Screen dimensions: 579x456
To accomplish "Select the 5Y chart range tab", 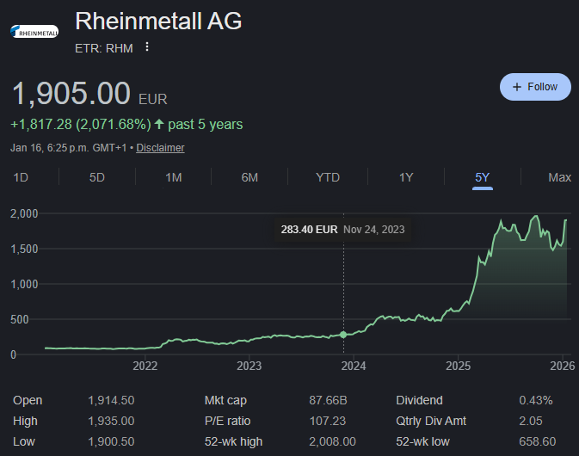I will [483, 177].
